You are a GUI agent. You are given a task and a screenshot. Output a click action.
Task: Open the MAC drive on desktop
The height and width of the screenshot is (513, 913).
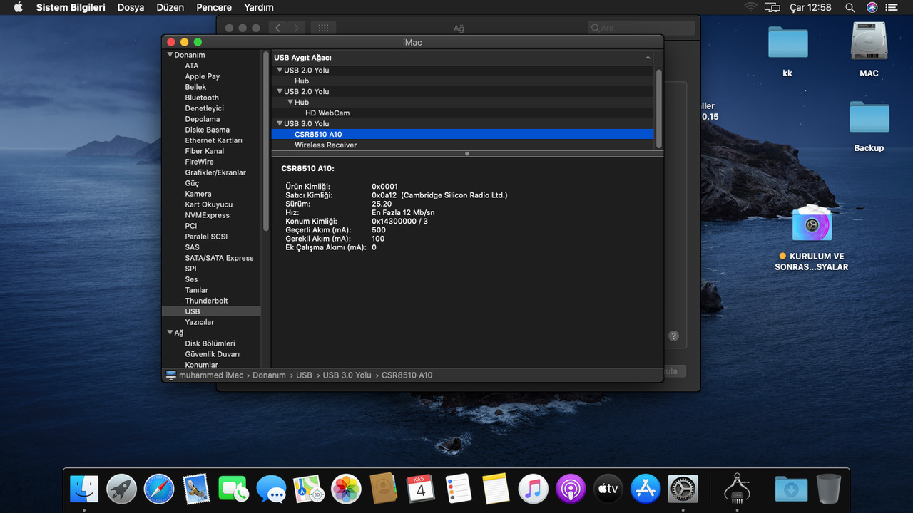coord(869,42)
